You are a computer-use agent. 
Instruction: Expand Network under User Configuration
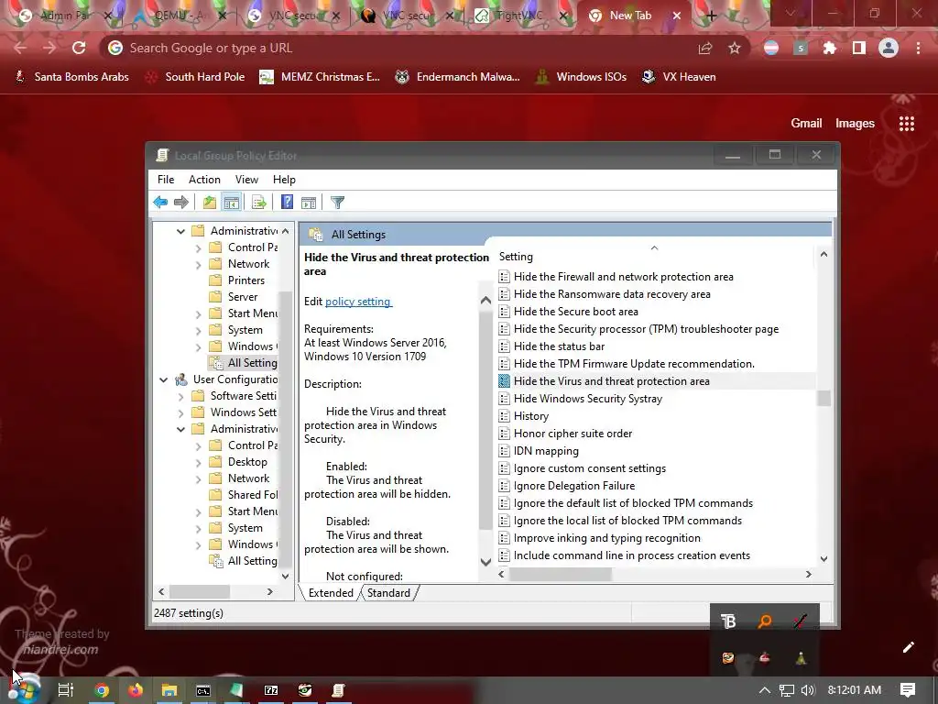pos(198,478)
